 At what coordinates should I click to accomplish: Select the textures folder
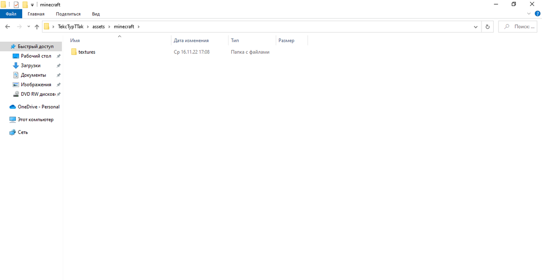[x=87, y=52]
